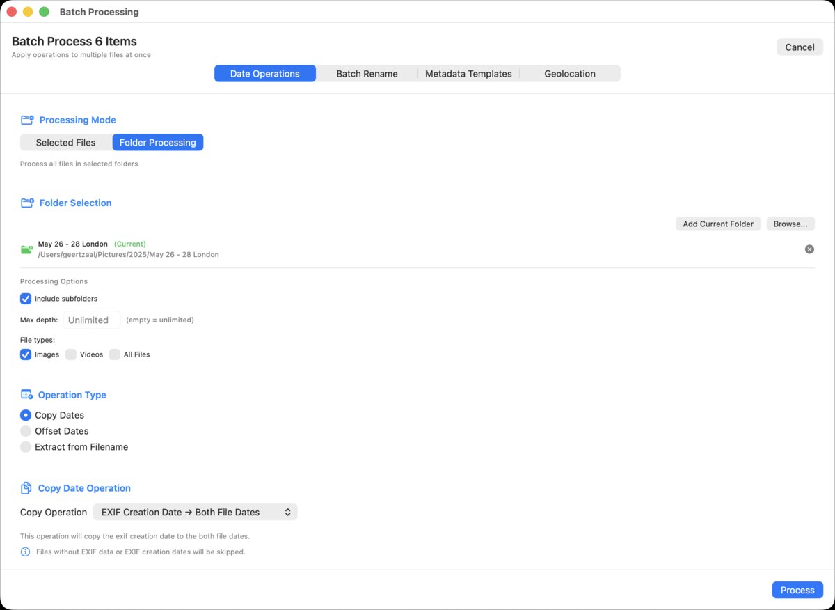
Task: Open the Copy Operation dropdown
Action: [x=195, y=512]
